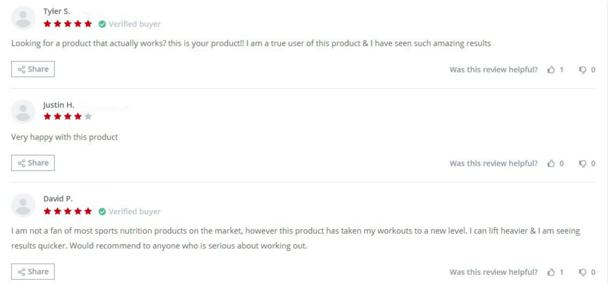Mark David P.'s review as helpful
Image resolution: width=608 pixels, height=285 pixels.
click(551, 272)
